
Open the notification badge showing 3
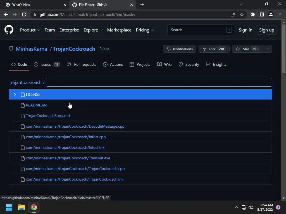(x=278, y=207)
